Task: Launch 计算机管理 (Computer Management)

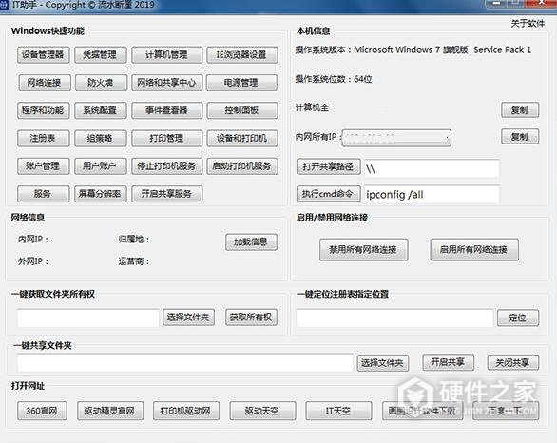Action: tap(166, 55)
